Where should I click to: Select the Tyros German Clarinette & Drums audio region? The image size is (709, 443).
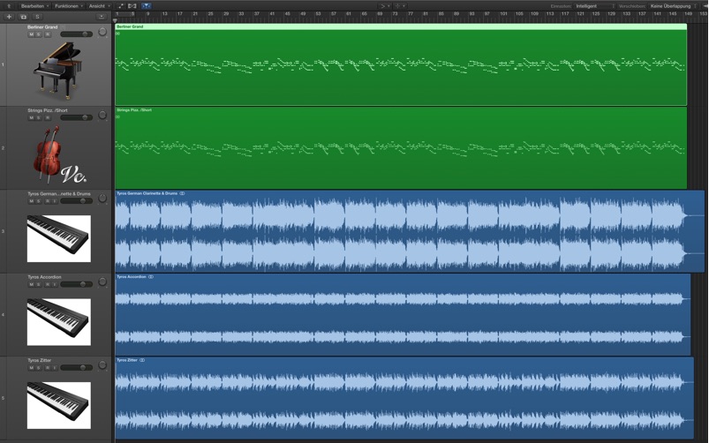point(410,231)
